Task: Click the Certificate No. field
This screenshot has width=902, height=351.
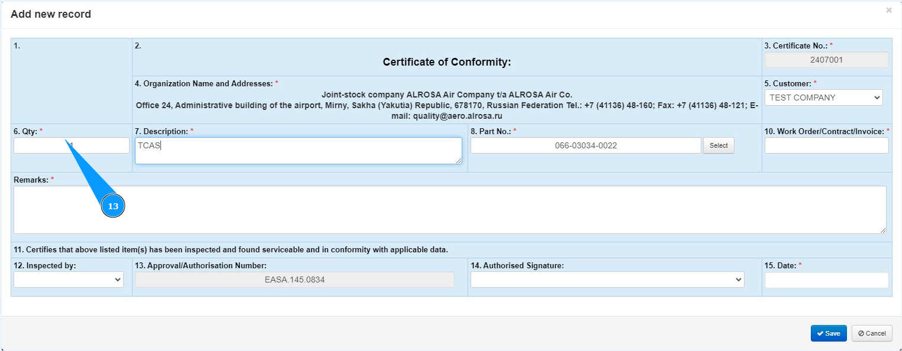Action: [x=826, y=60]
